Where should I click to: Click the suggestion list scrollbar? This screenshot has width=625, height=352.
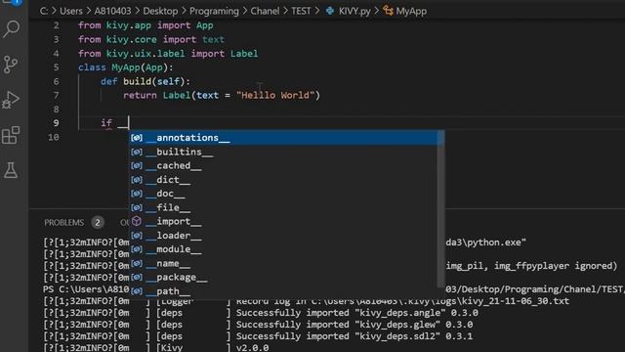pyautogui.click(x=440, y=209)
